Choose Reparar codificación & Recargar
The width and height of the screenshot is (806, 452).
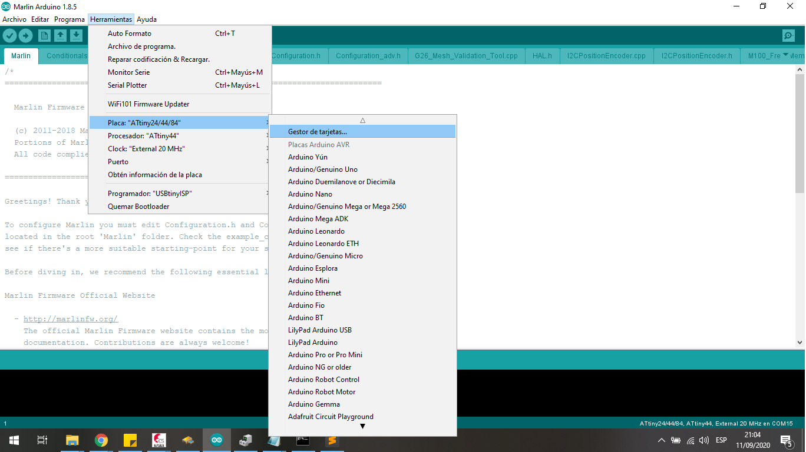(180, 59)
